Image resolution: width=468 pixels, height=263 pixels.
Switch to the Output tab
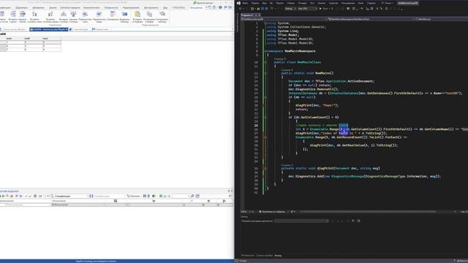pyautogui.click(x=278, y=256)
